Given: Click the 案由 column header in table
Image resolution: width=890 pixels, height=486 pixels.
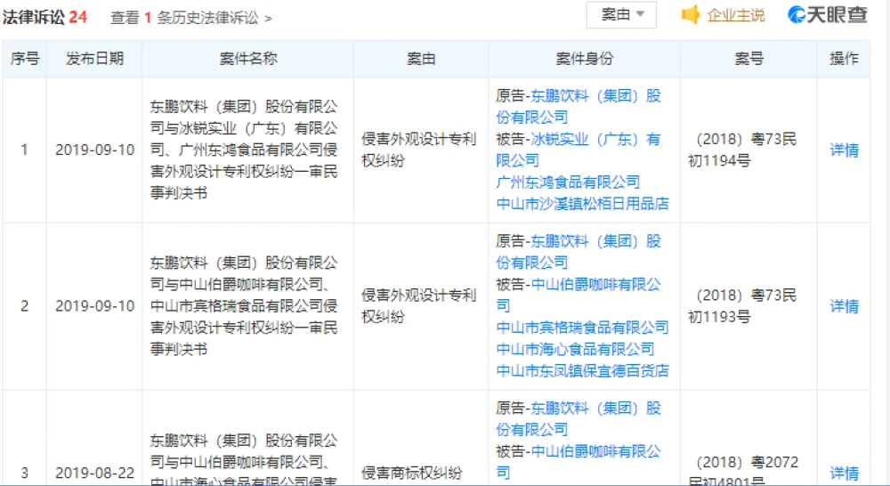Looking at the screenshot, I should 421,59.
